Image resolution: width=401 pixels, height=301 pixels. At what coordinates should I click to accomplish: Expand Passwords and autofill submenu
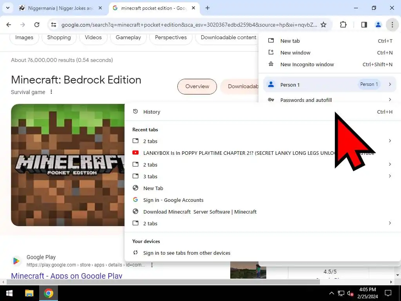tap(330, 100)
